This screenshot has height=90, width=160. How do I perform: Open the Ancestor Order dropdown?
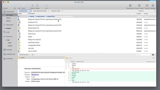point(57,11)
